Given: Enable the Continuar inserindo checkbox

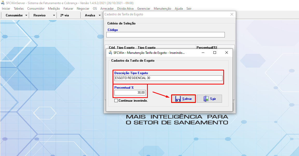Looking at the screenshot, I should click(x=116, y=101).
